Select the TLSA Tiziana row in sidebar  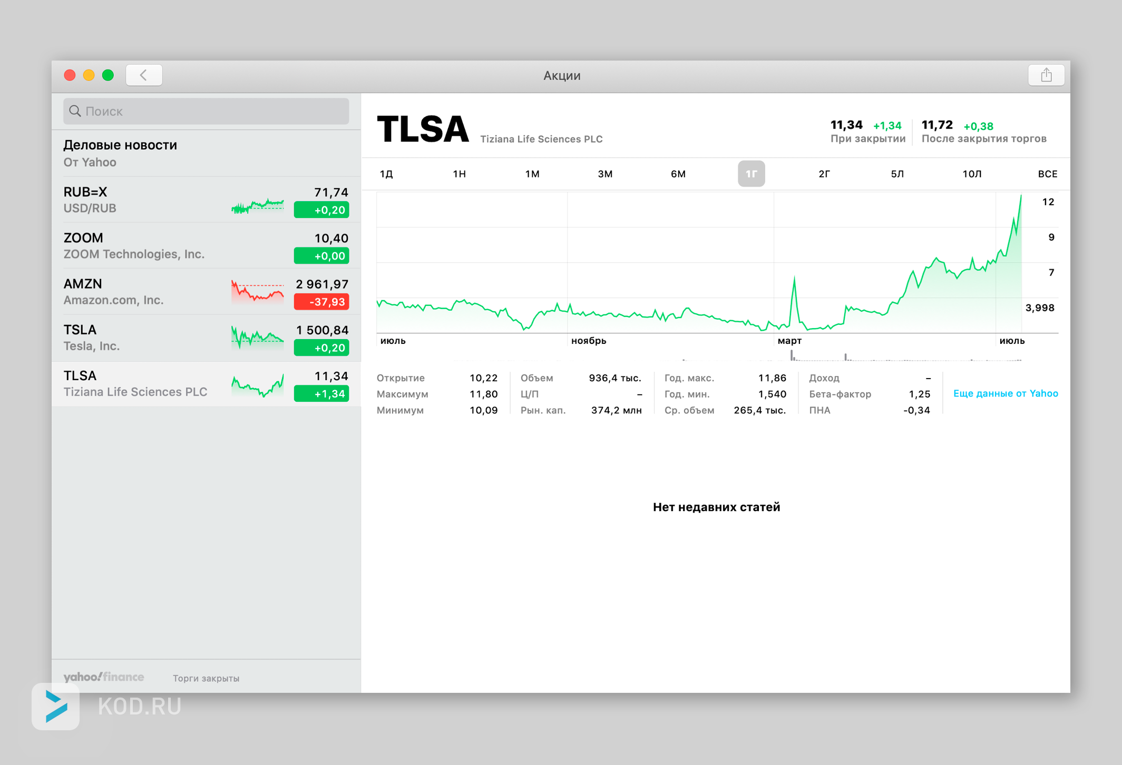(x=206, y=383)
